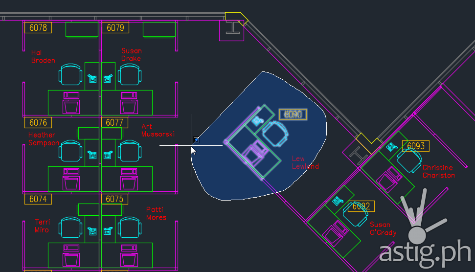Select the chair in room 6090
Screen dimensions: 475x272
pos(275,134)
